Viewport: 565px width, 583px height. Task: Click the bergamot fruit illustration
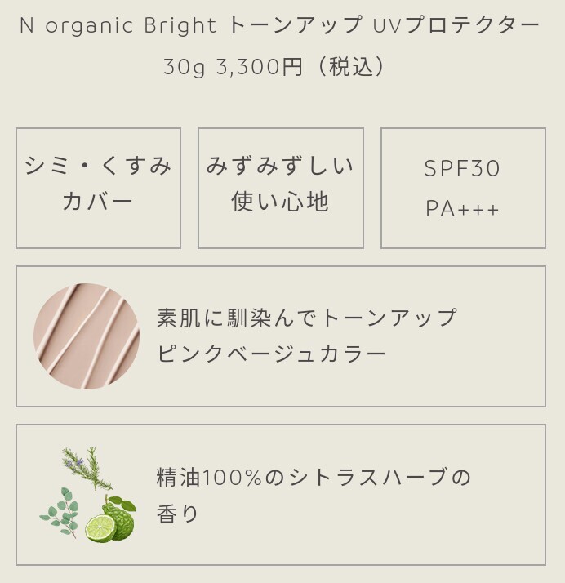[x=120, y=518]
